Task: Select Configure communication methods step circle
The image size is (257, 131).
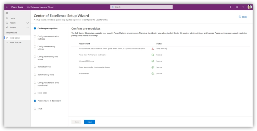Action: tap(35, 36)
